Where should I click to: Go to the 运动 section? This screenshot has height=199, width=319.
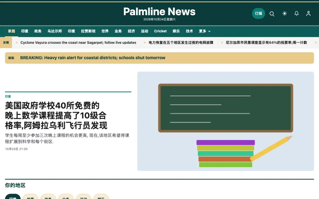point(145,31)
